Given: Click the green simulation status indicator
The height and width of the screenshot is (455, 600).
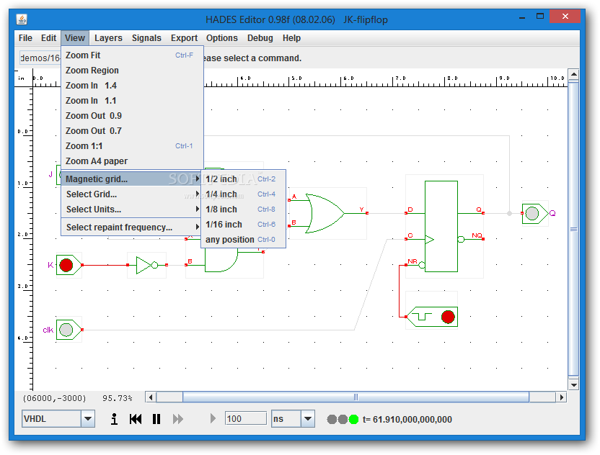Looking at the screenshot, I should click(353, 420).
